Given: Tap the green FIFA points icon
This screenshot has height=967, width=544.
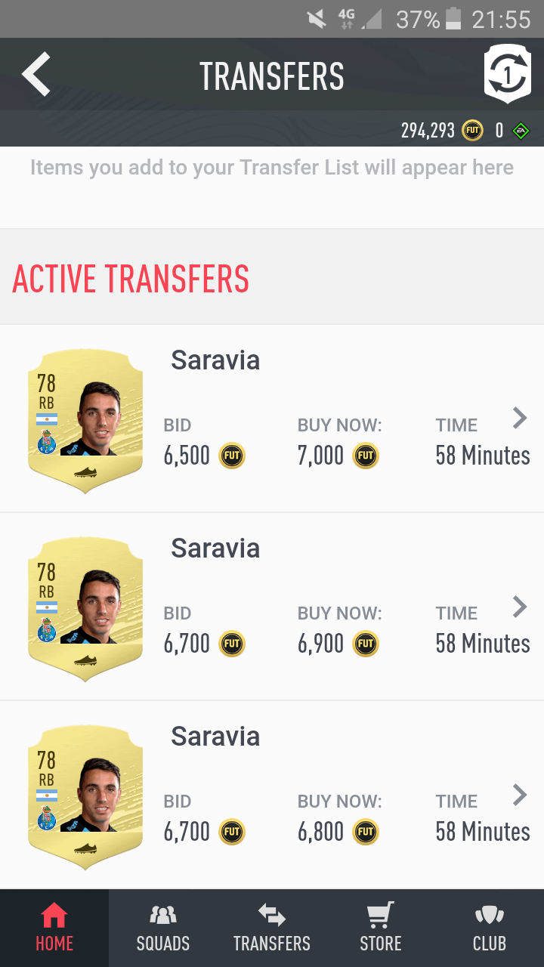Looking at the screenshot, I should tap(521, 131).
